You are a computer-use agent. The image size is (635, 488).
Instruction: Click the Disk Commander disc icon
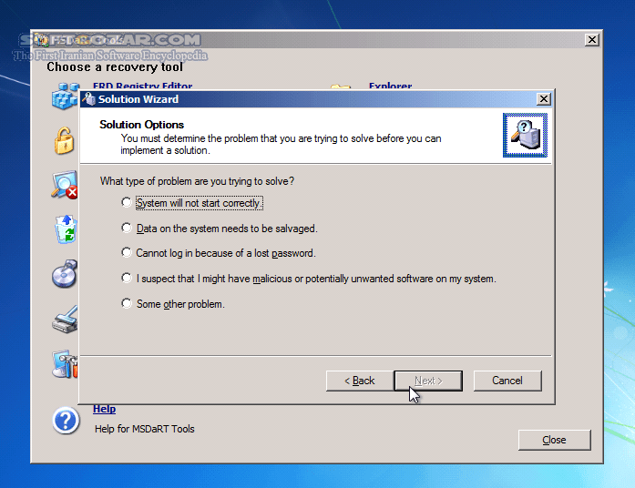point(64,275)
